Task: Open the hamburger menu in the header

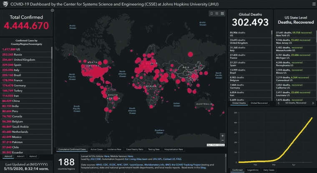Action: click(x=314, y=4)
